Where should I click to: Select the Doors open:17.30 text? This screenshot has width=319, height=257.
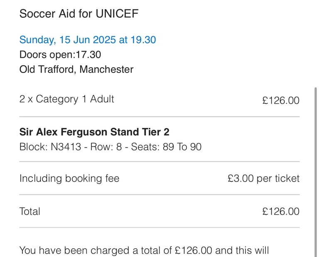pyautogui.click(x=60, y=55)
